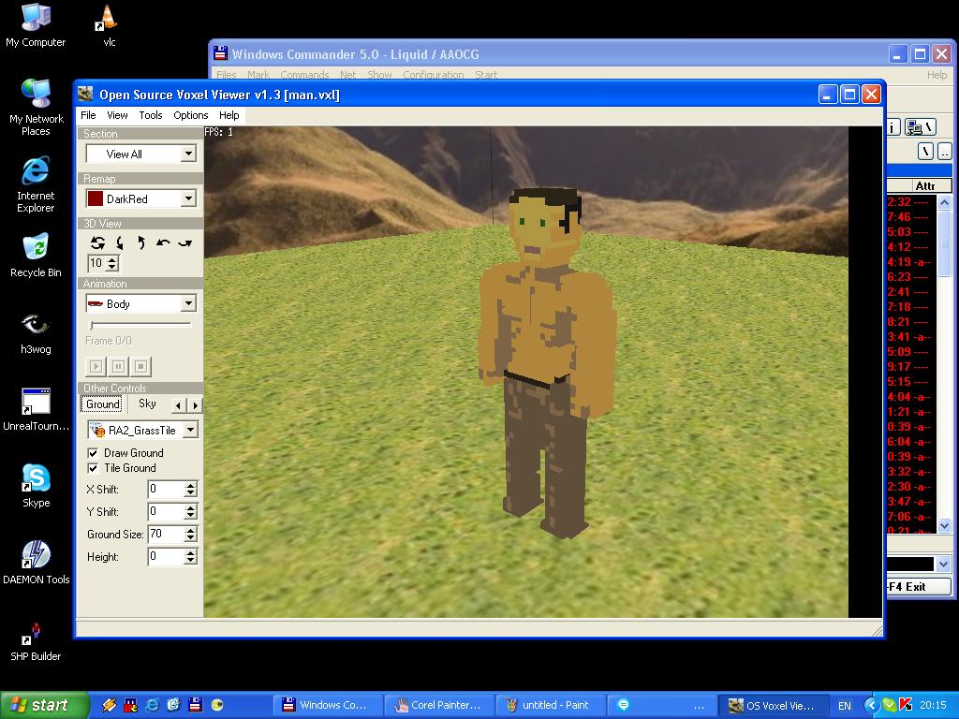
Task: Click the DarkRed remap color swatch
Action: (x=96, y=198)
